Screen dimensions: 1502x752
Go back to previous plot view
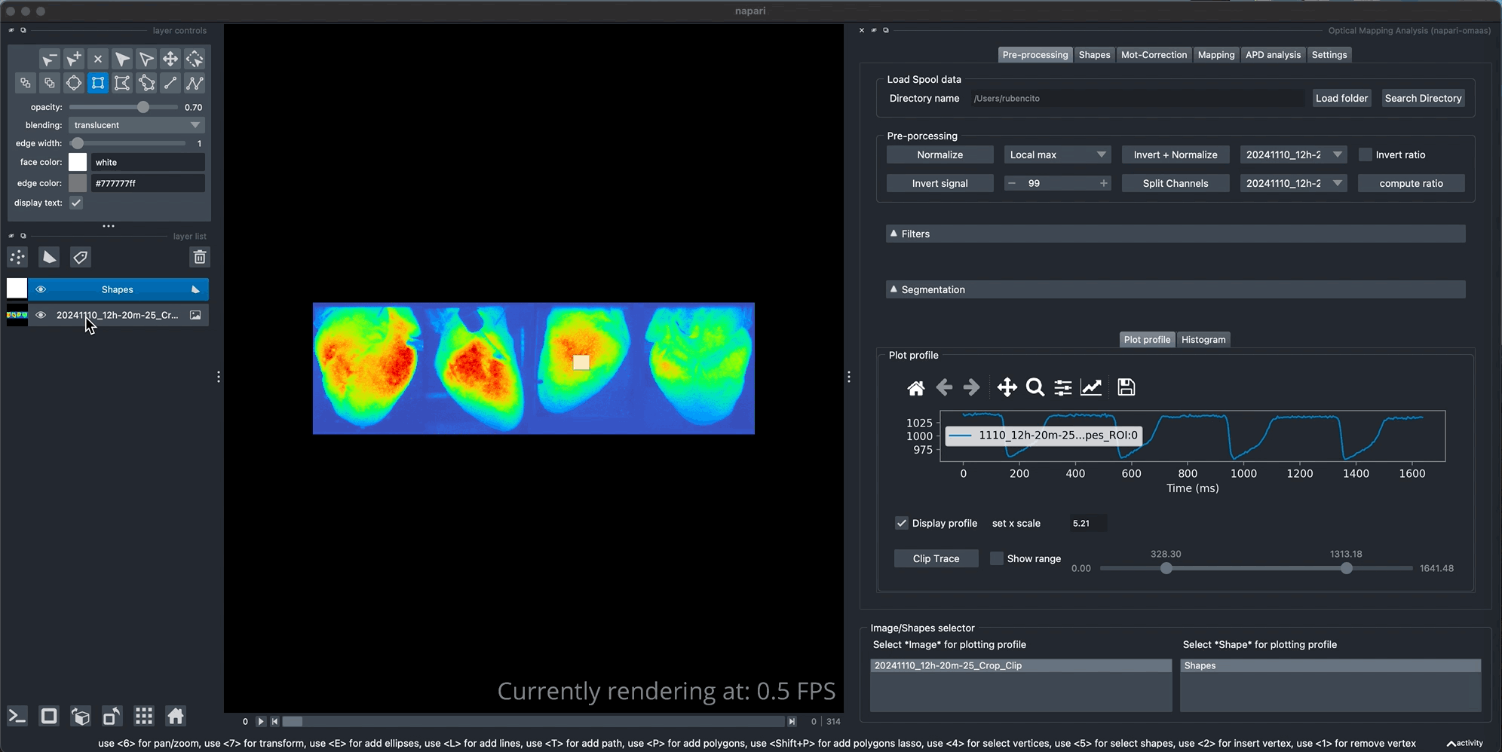944,388
